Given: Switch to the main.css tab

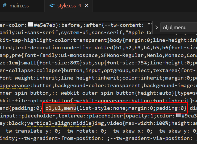Looking at the screenshot, I should click(19, 6).
